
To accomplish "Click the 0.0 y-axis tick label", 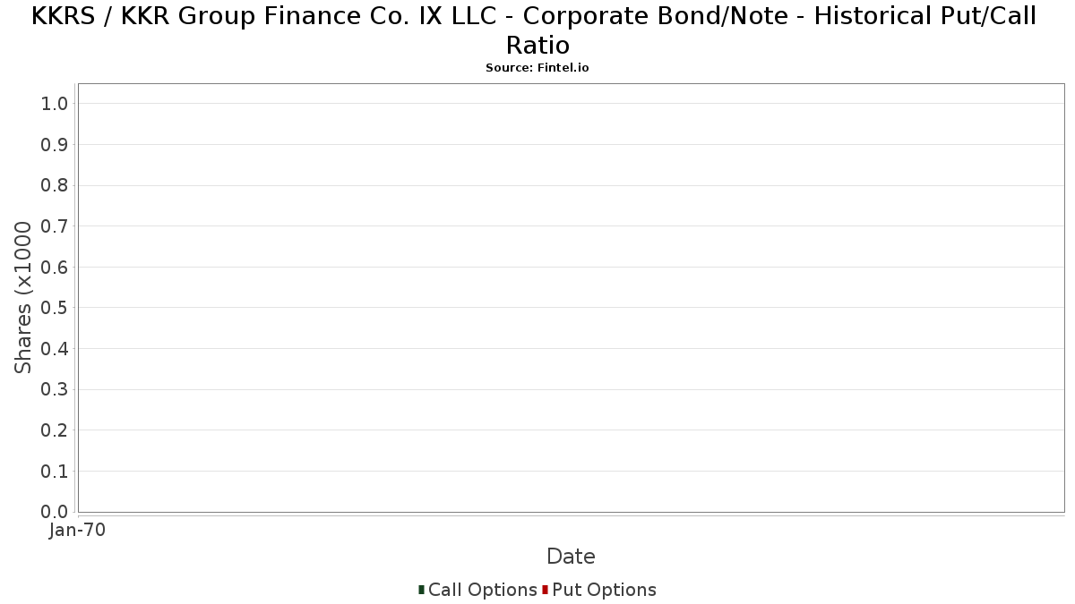I will [x=55, y=512].
